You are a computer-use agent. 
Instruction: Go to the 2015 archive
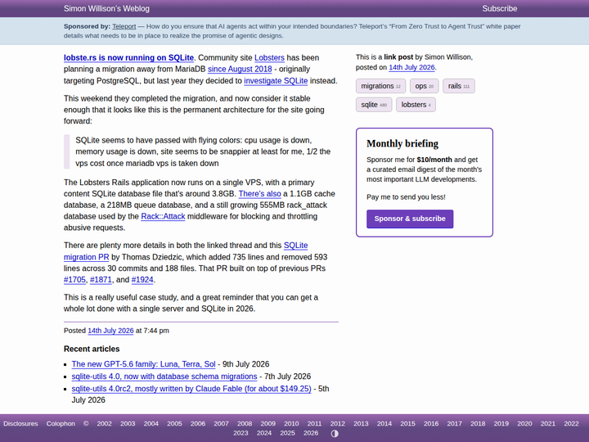pyautogui.click(x=407, y=424)
